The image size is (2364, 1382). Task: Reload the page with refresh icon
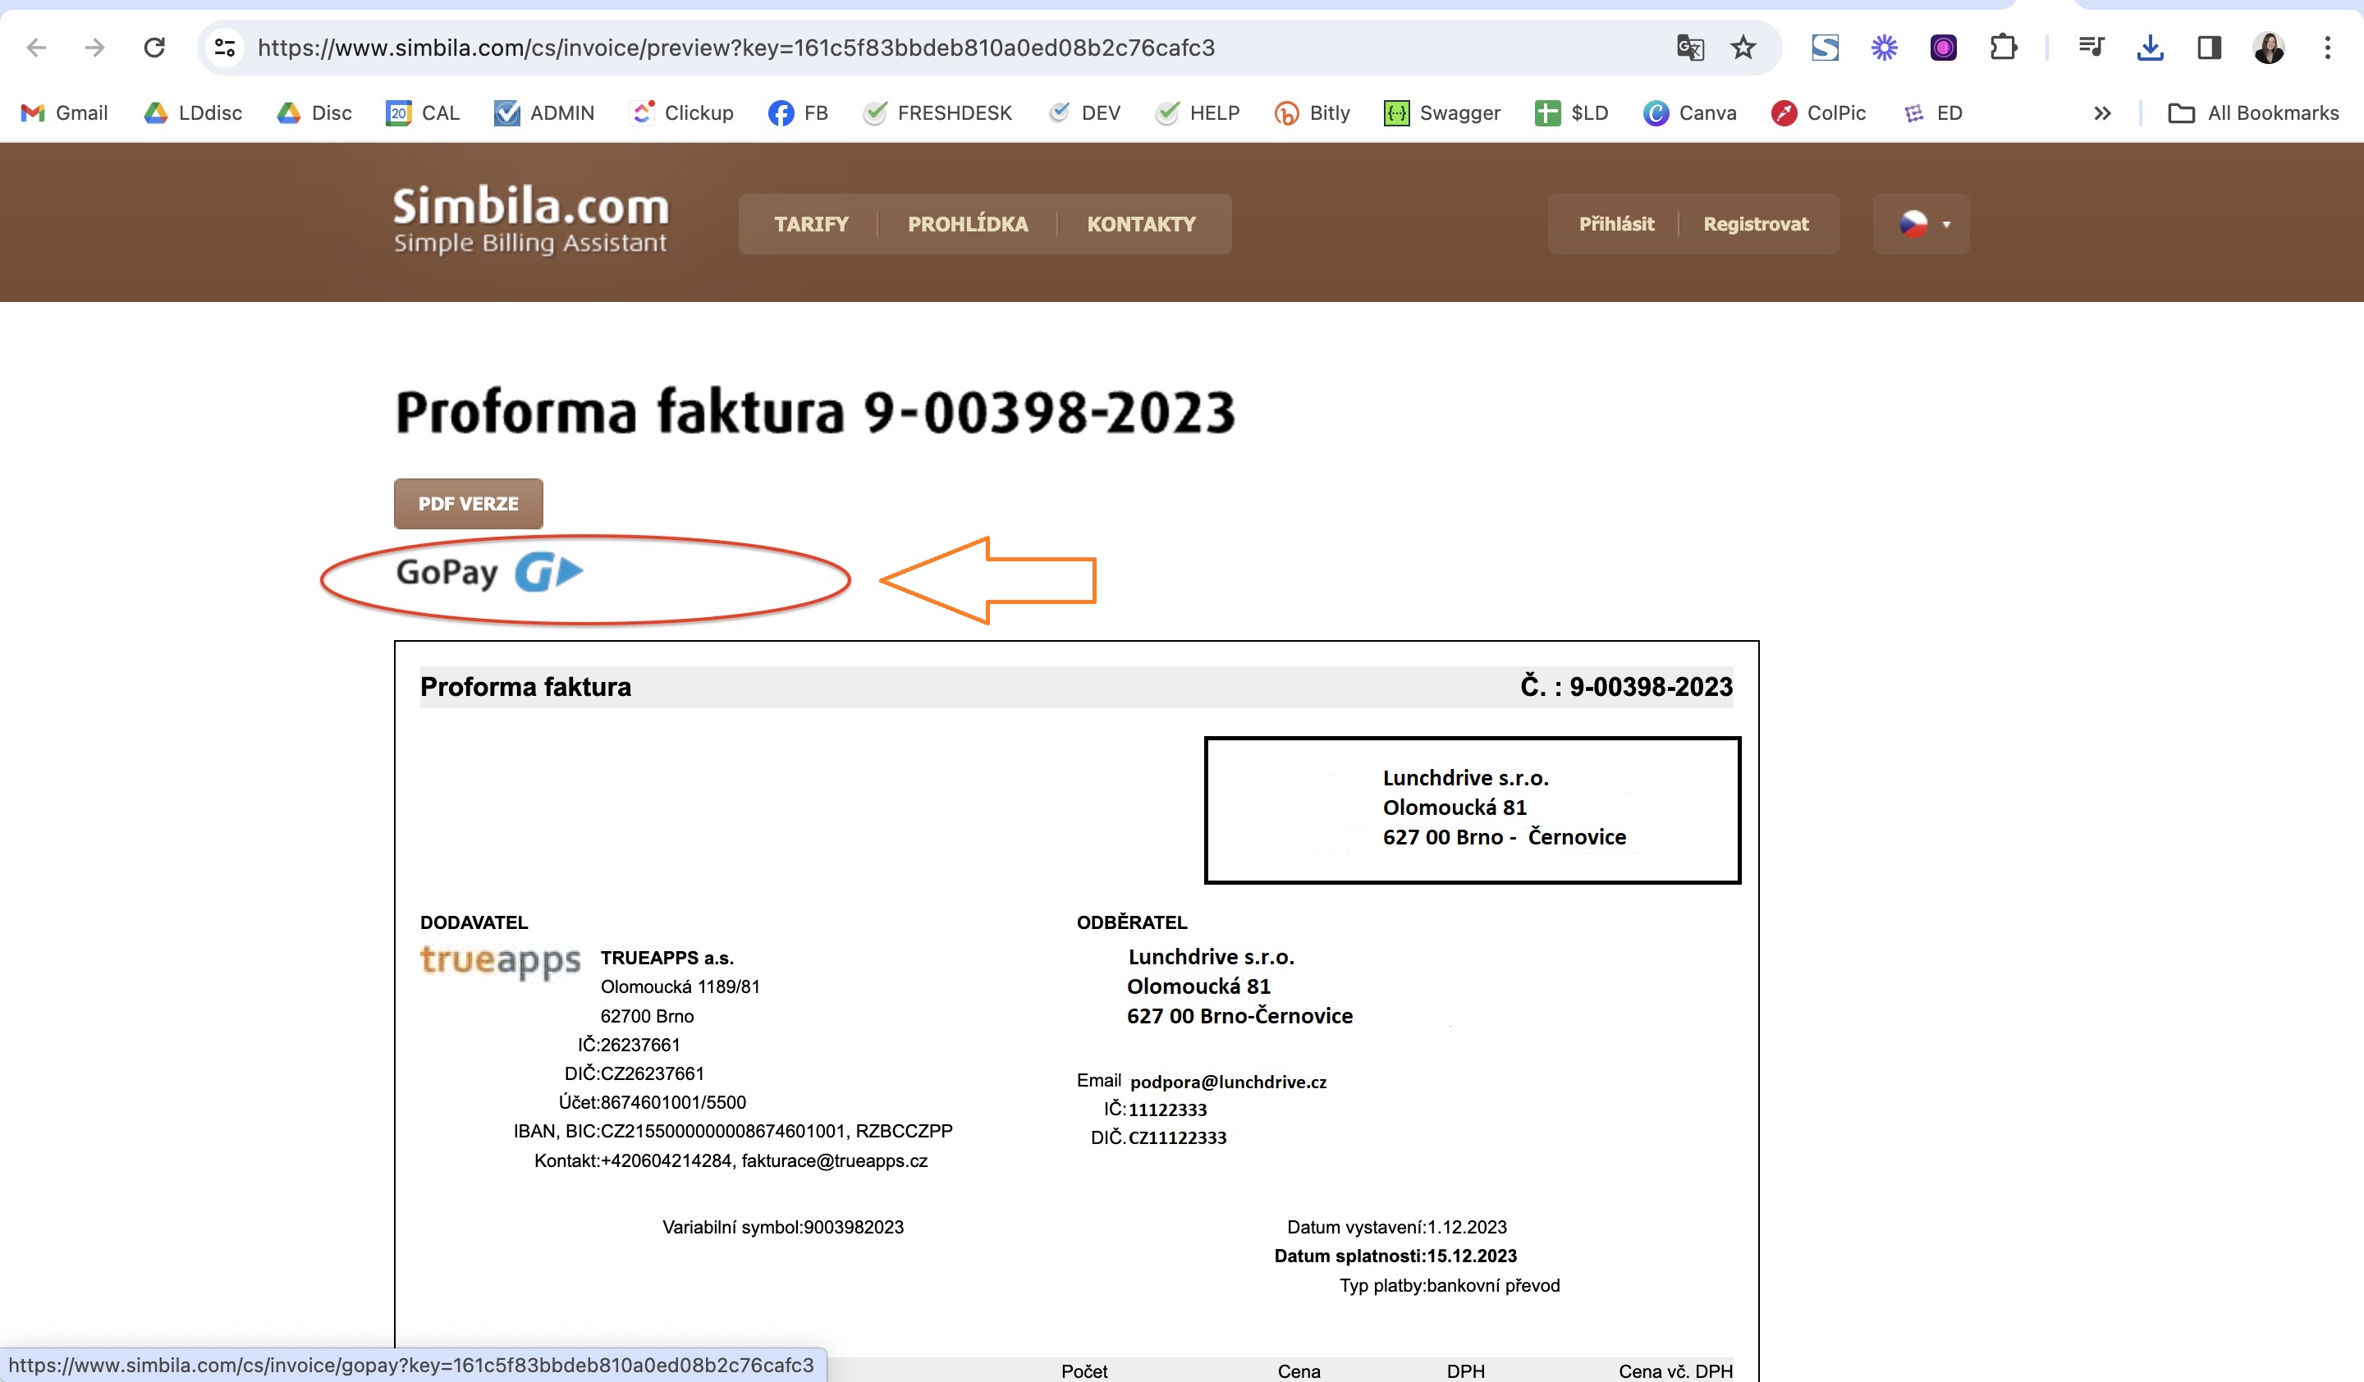[155, 47]
